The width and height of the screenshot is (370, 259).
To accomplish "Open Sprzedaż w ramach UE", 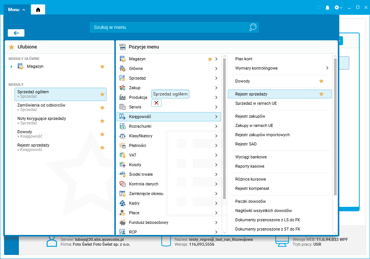I will 256,103.
